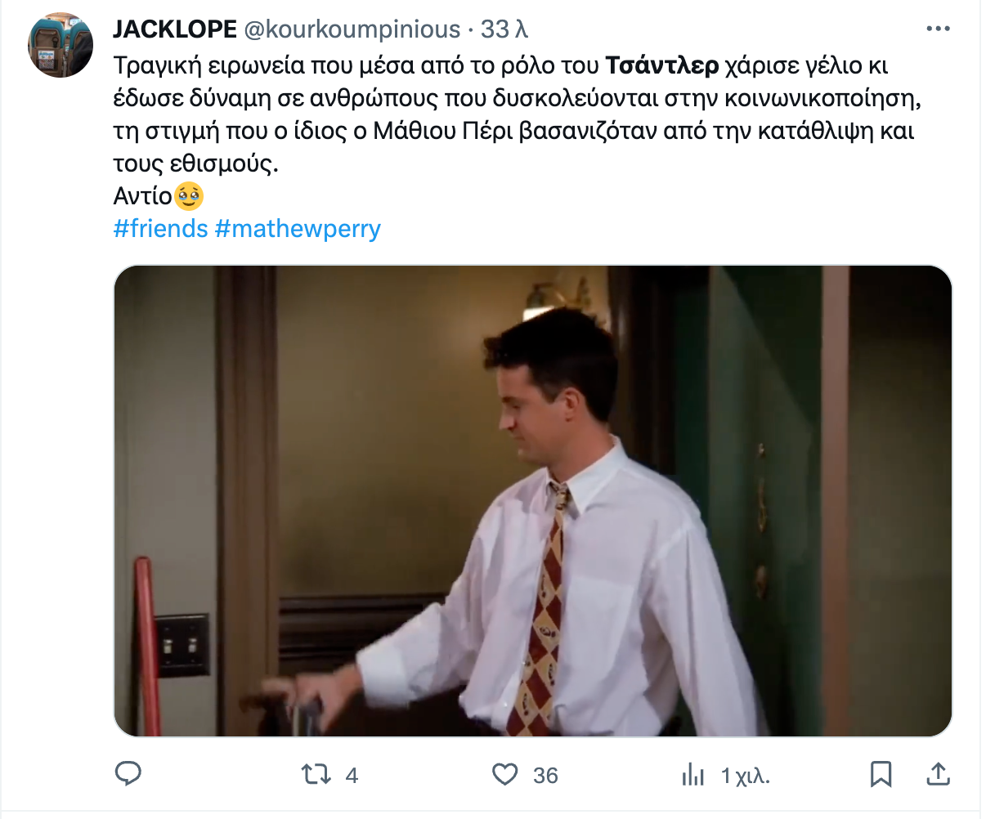
Task: Click the views count 1 χιλ.
Action: 745,776
